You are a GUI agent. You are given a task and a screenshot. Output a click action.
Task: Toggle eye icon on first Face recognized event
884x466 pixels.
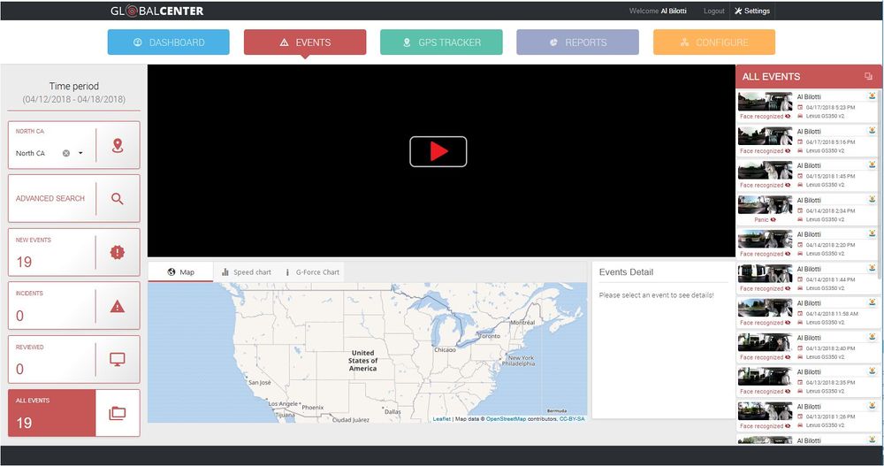click(x=789, y=117)
